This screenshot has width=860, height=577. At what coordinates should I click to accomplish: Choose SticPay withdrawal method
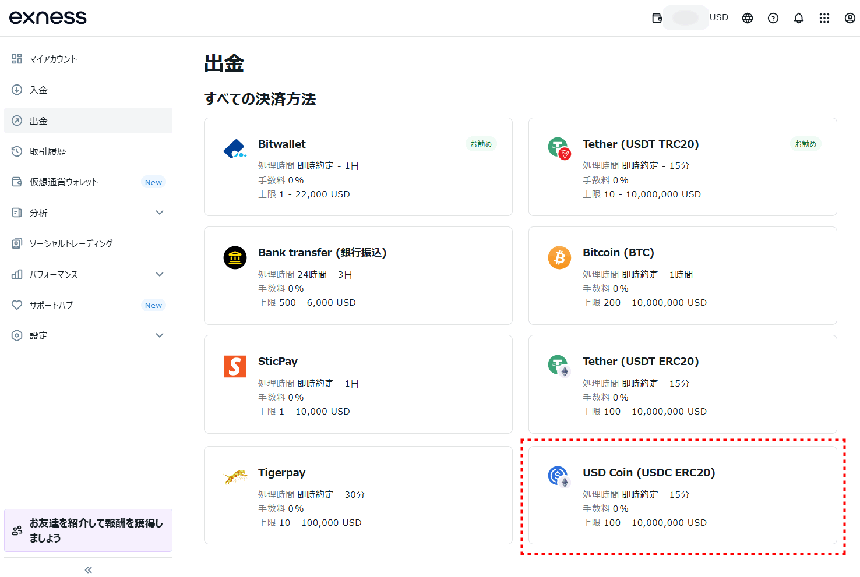(358, 384)
